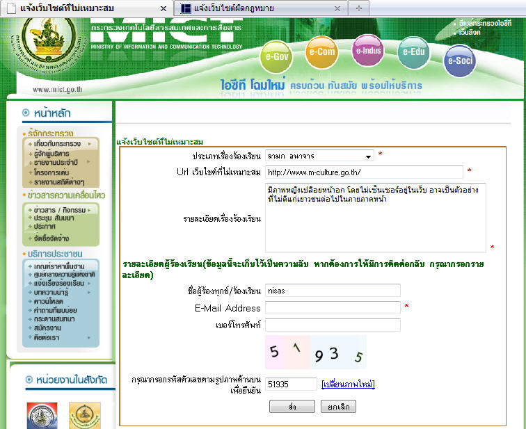Click the เว็บลิงค์ link in header
The height and width of the screenshot is (429, 526).
click(x=470, y=33)
